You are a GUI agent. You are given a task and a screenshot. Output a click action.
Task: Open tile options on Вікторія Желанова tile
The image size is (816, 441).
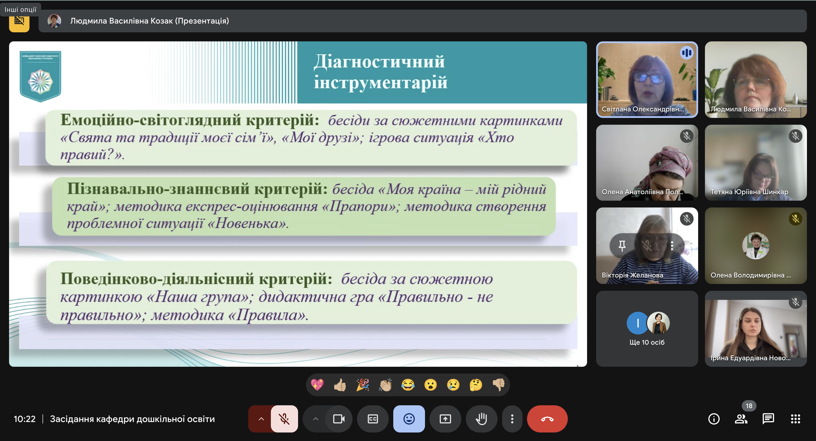(x=672, y=245)
